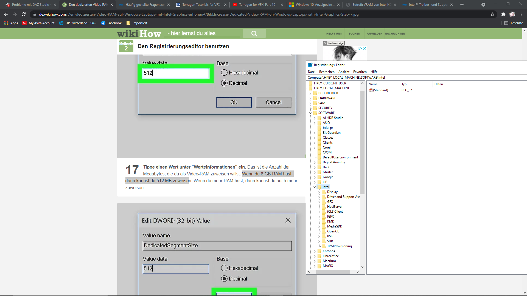527x296 pixels.
Task: Select Decimal radio in the upper dialog
Action: point(224,83)
